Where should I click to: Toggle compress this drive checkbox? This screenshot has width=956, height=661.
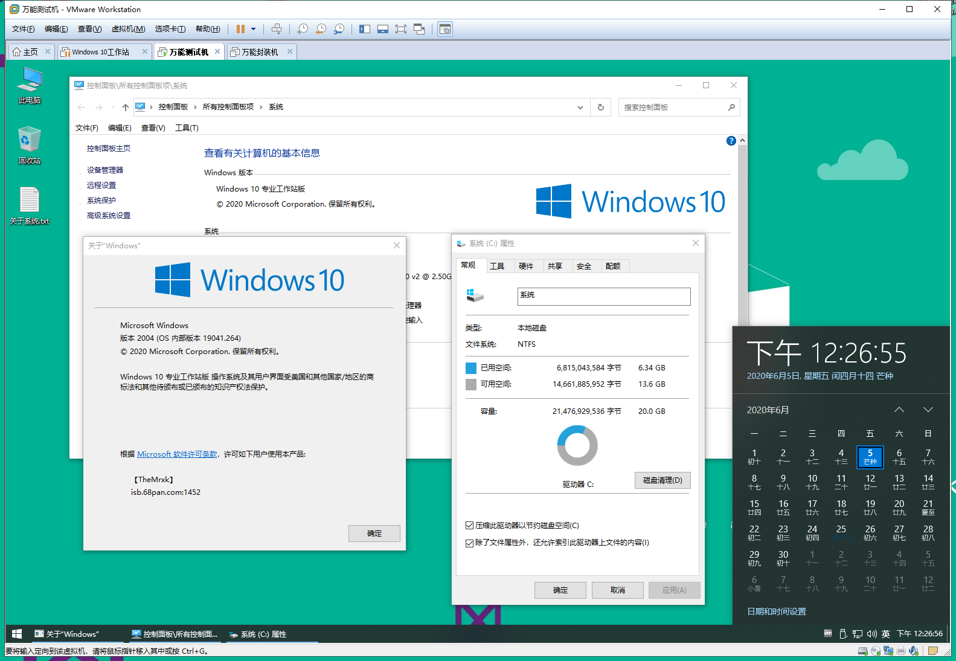(469, 526)
